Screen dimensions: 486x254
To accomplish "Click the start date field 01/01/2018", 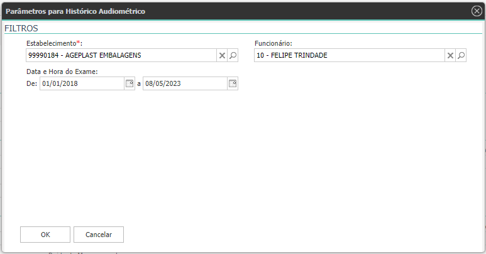I will [x=82, y=83].
